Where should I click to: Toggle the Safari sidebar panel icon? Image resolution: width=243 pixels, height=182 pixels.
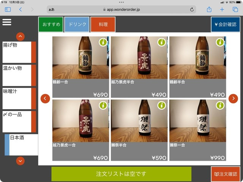pyautogui.click(x=8, y=9)
